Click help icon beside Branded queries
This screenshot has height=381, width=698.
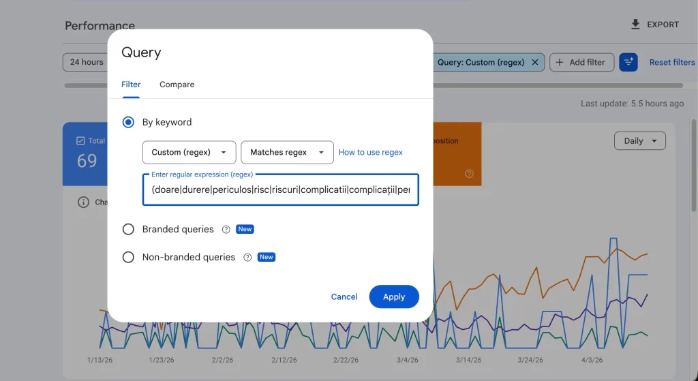pyautogui.click(x=226, y=230)
